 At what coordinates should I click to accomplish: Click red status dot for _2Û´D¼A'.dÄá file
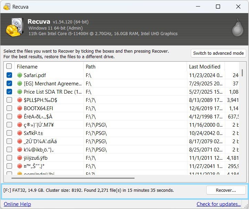[20, 141]
